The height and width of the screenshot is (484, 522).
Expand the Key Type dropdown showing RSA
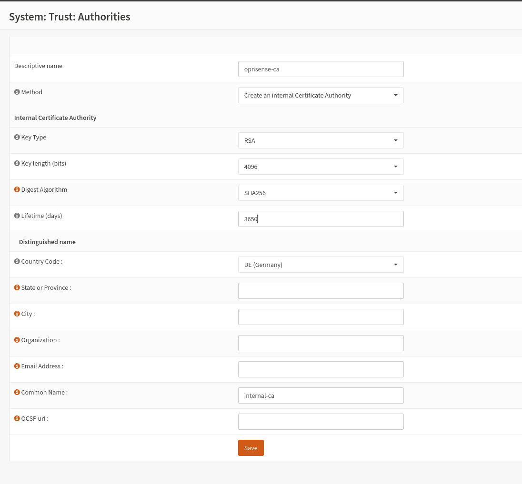[x=321, y=140]
